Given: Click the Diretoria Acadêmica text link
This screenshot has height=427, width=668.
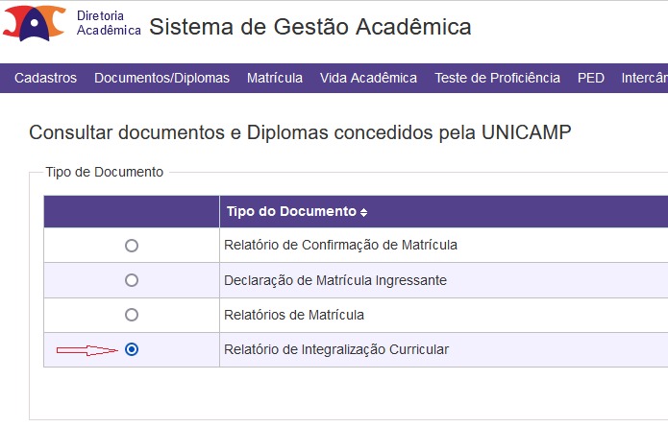Looking at the screenshot, I should (x=109, y=23).
